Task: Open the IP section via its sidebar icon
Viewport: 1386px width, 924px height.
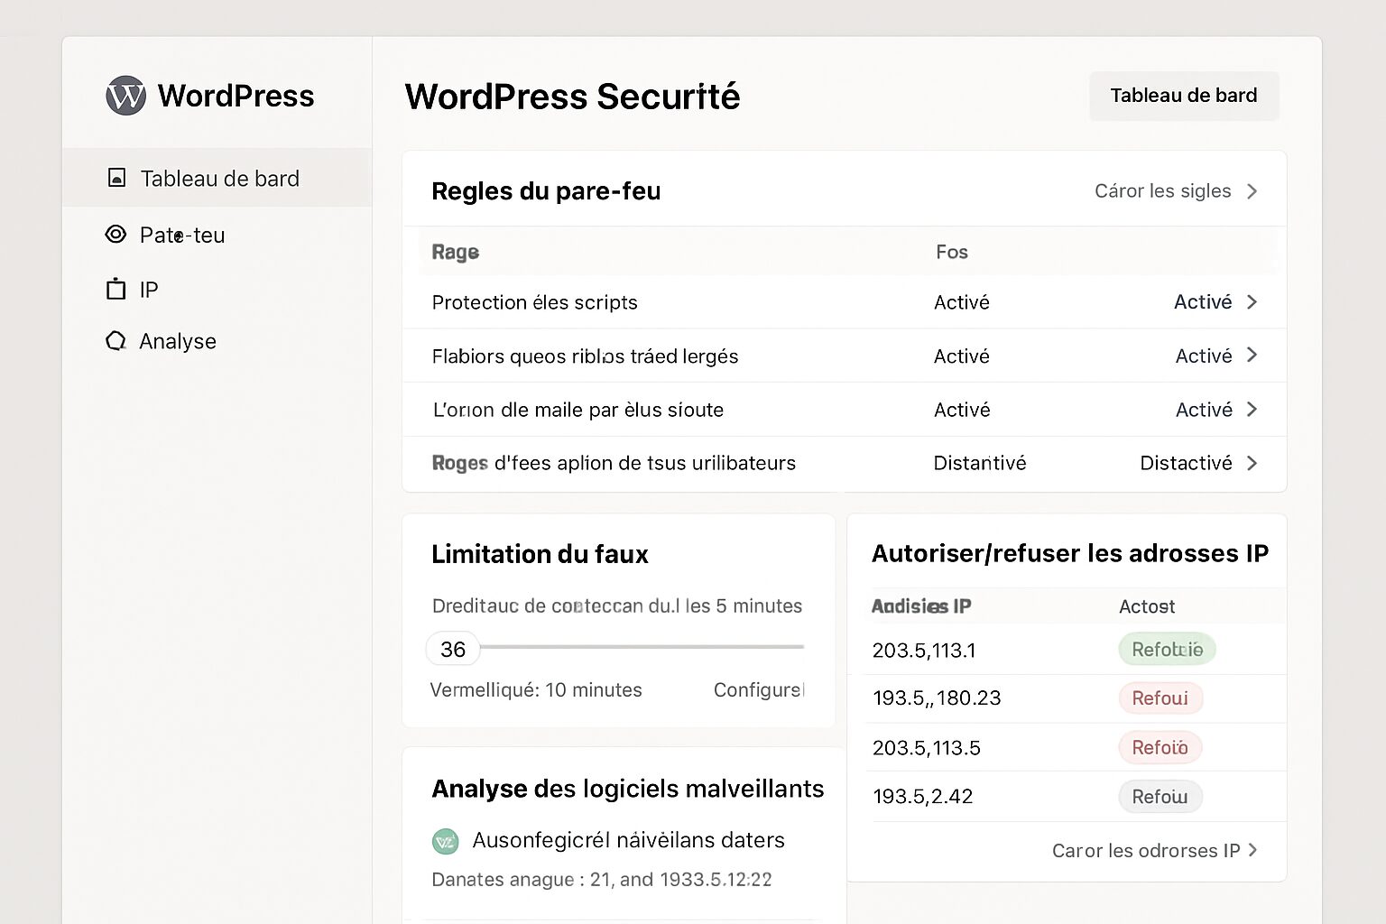Action: [x=115, y=288]
